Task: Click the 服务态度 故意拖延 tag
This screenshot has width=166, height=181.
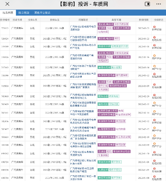Action: pos(108,96)
